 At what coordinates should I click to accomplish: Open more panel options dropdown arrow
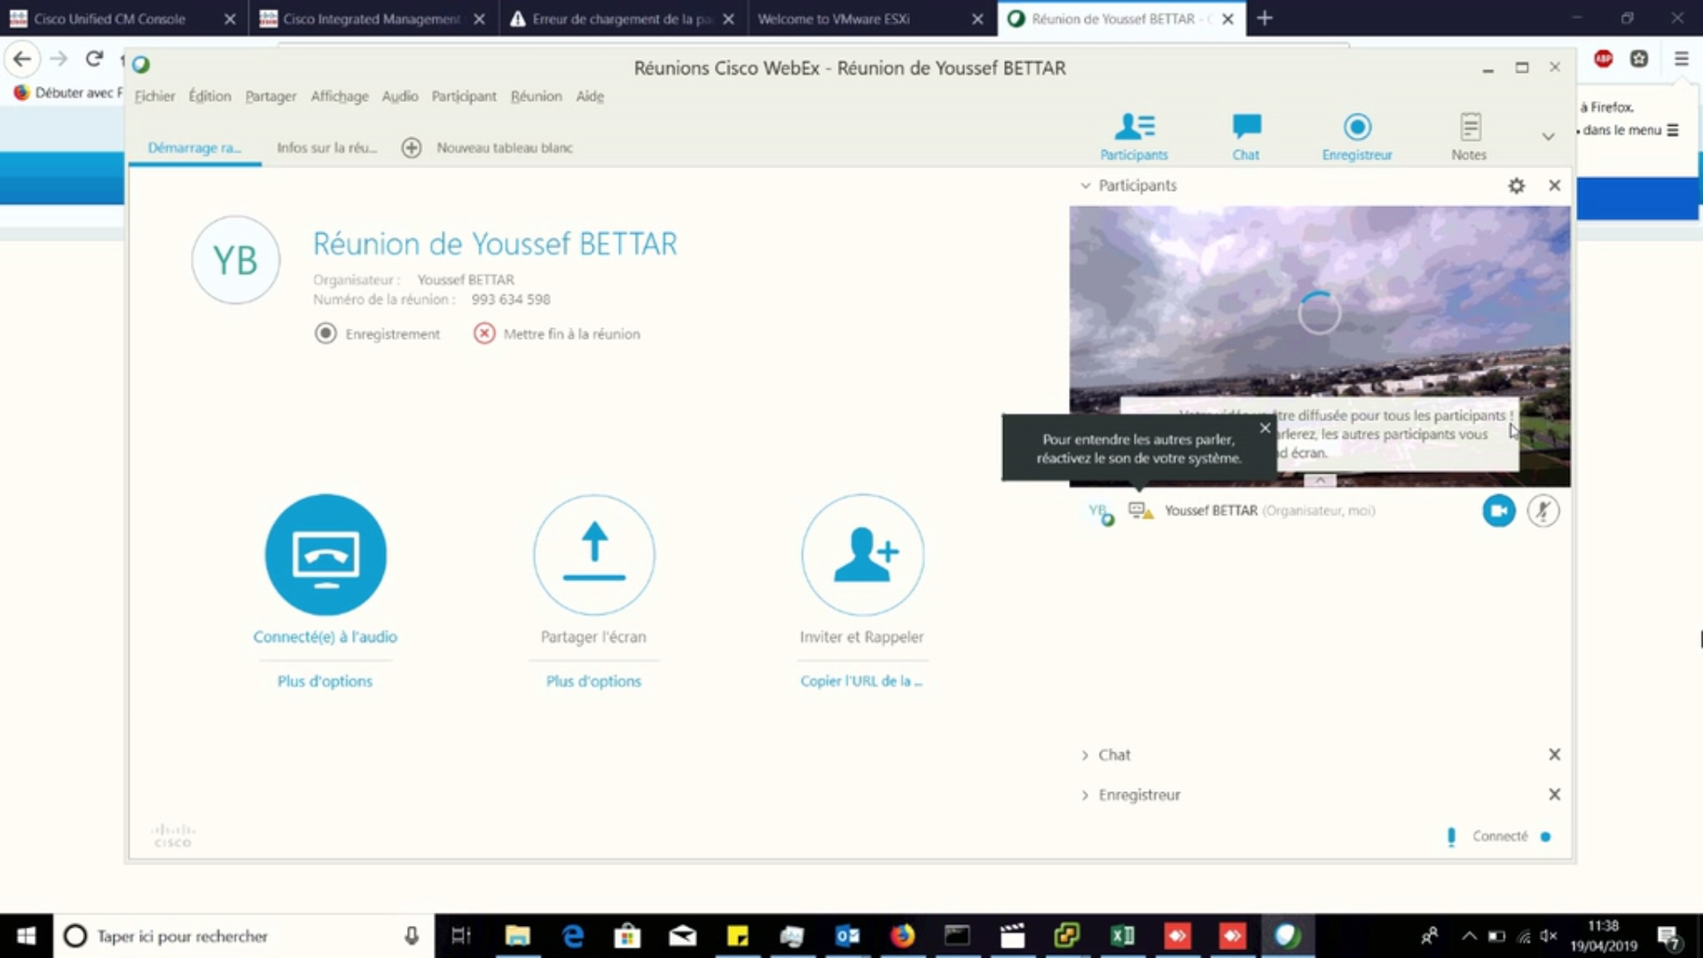[1548, 137]
